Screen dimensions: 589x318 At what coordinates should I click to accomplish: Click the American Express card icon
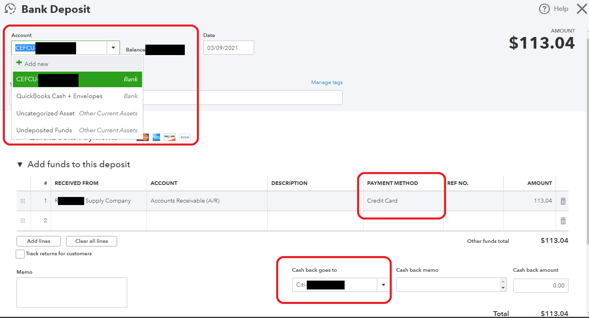click(156, 137)
